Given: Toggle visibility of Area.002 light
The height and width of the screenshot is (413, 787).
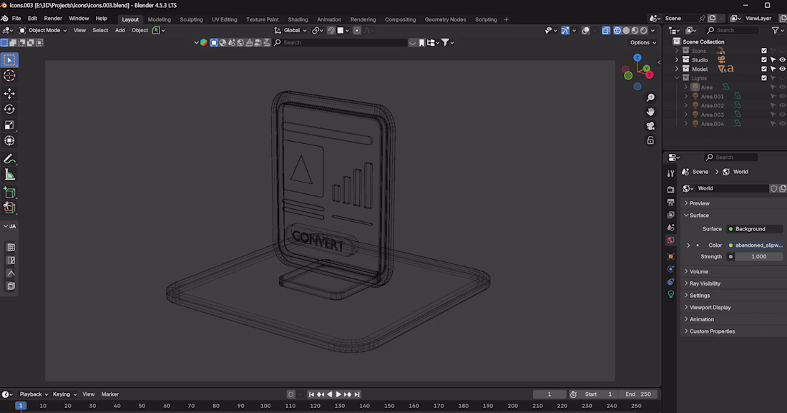Looking at the screenshot, I should pyautogui.click(x=782, y=105).
